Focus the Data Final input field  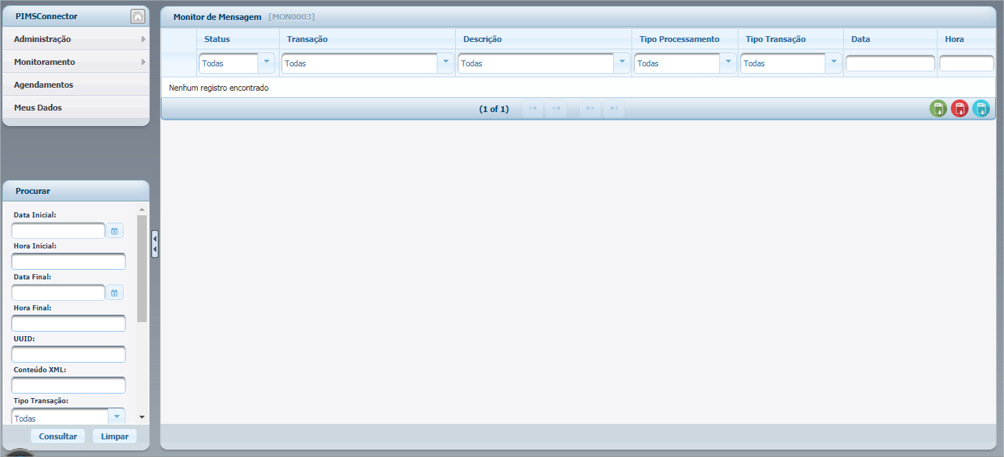[58, 293]
